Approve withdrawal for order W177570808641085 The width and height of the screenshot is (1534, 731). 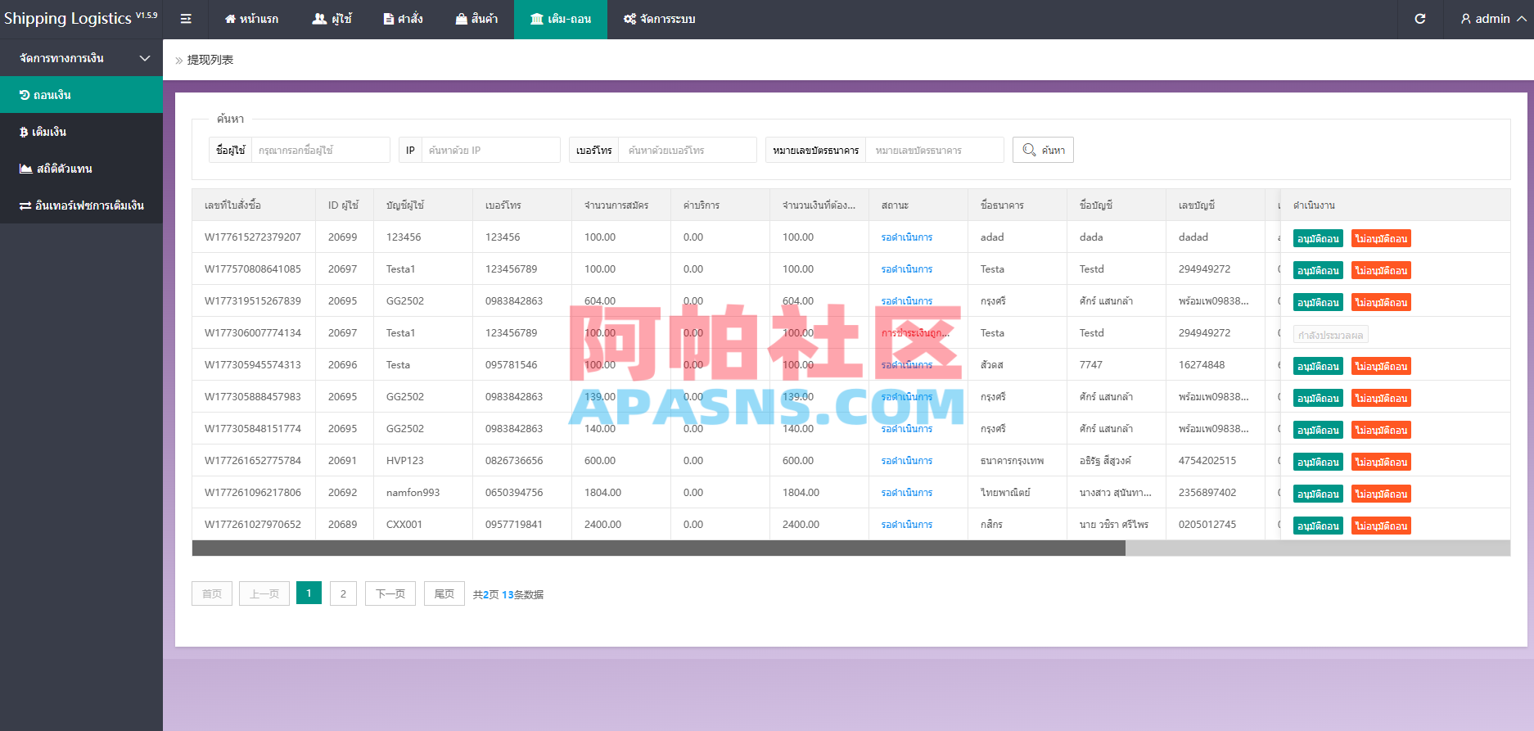tap(1318, 270)
